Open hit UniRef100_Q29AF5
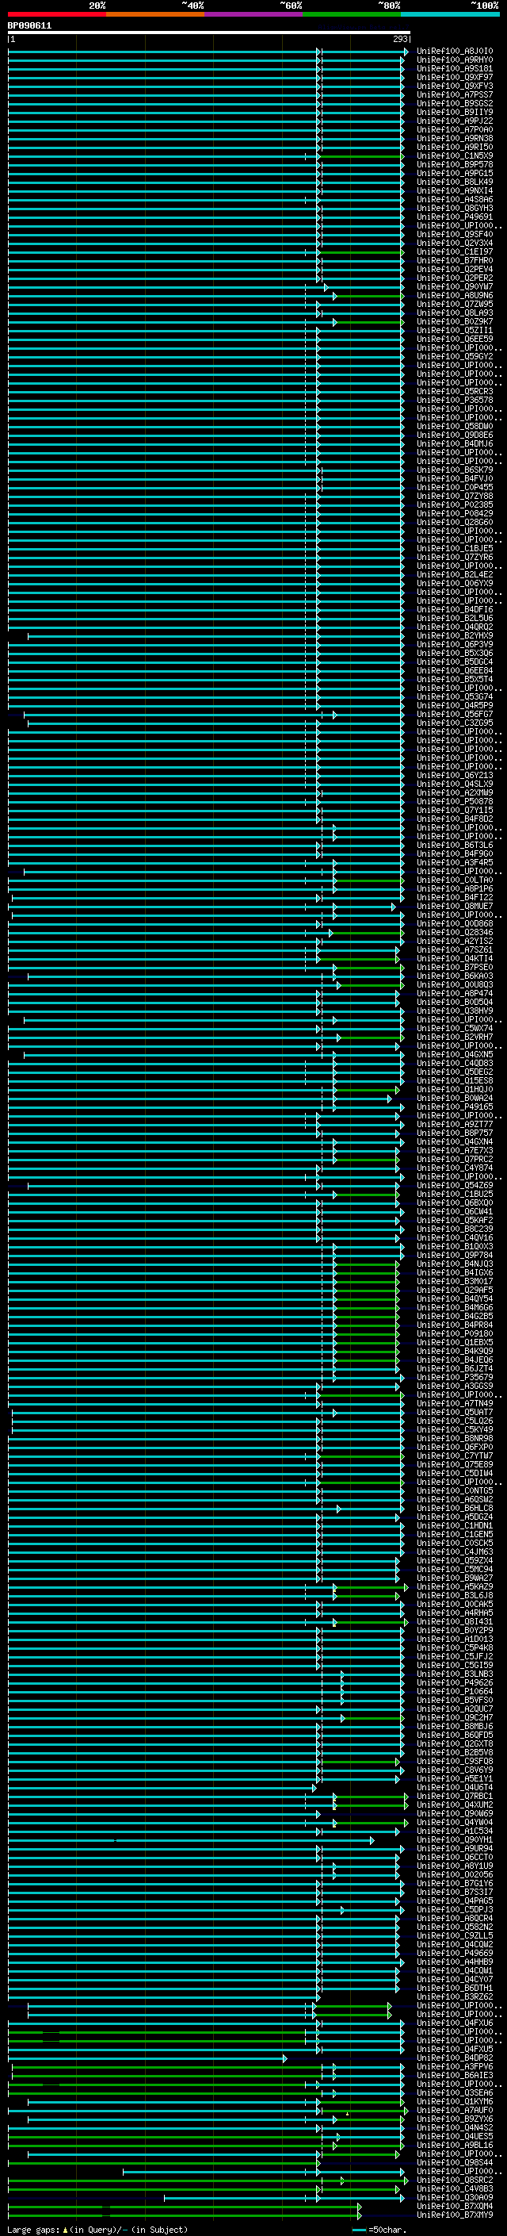 click(x=454, y=1290)
